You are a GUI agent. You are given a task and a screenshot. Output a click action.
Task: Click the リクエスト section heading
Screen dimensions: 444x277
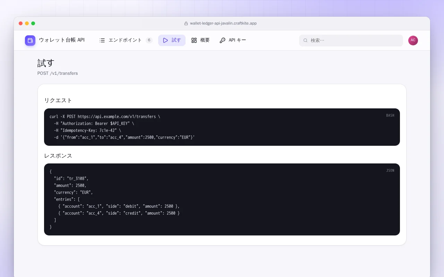click(x=58, y=100)
